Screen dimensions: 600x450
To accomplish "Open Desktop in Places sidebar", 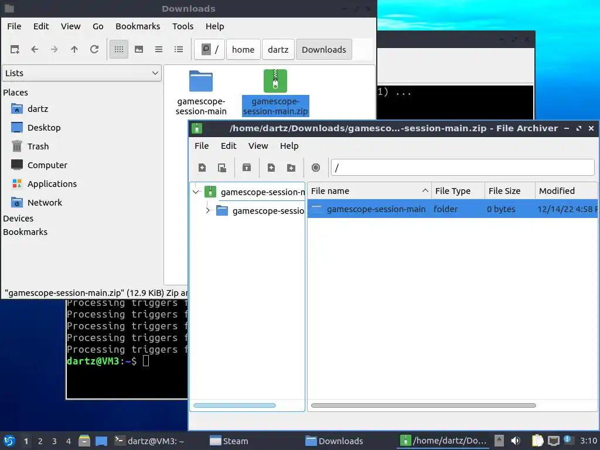I will pos(36,128).
